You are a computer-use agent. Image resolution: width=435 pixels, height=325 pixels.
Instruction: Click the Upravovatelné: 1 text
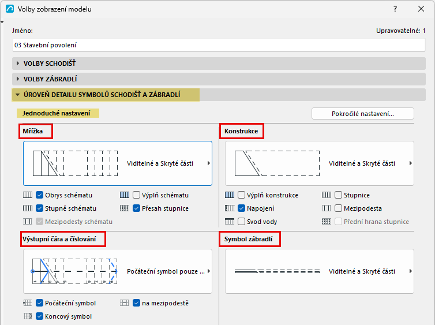pyautogui.click(x=400, y=31)
